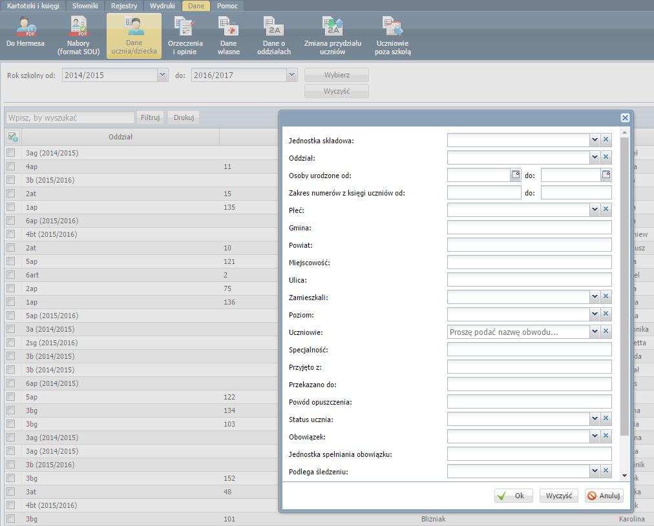Viewport: 654px width, 526px height.
Task: Clear the Obowiązek selection with X icon
Action: [606, 436]
